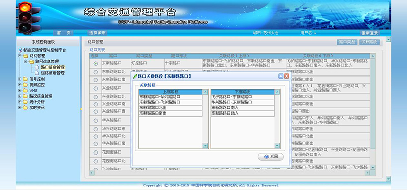The width and height of the screenshot is (407, 190).
Task: Expand the 统计分析 tree node
Action: coord(20,102)
